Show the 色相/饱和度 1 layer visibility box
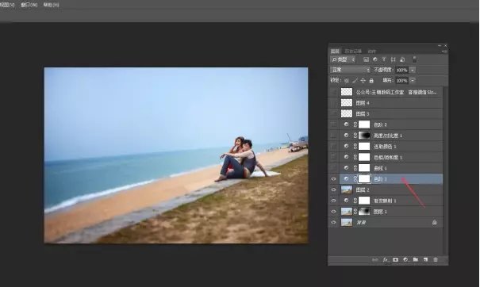This screenshot has width=480, height=287. click(334, 157)
